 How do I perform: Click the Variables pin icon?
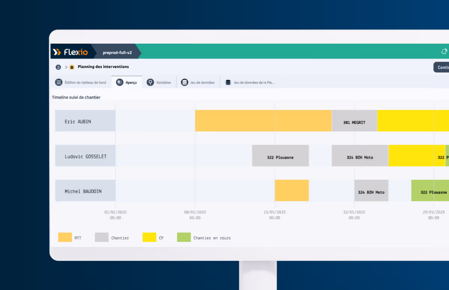(x=150, y=82)
